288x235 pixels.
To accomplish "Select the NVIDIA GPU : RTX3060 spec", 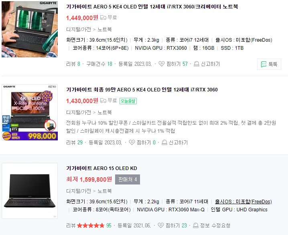I will pyautogui.click(x=161, y=48).
